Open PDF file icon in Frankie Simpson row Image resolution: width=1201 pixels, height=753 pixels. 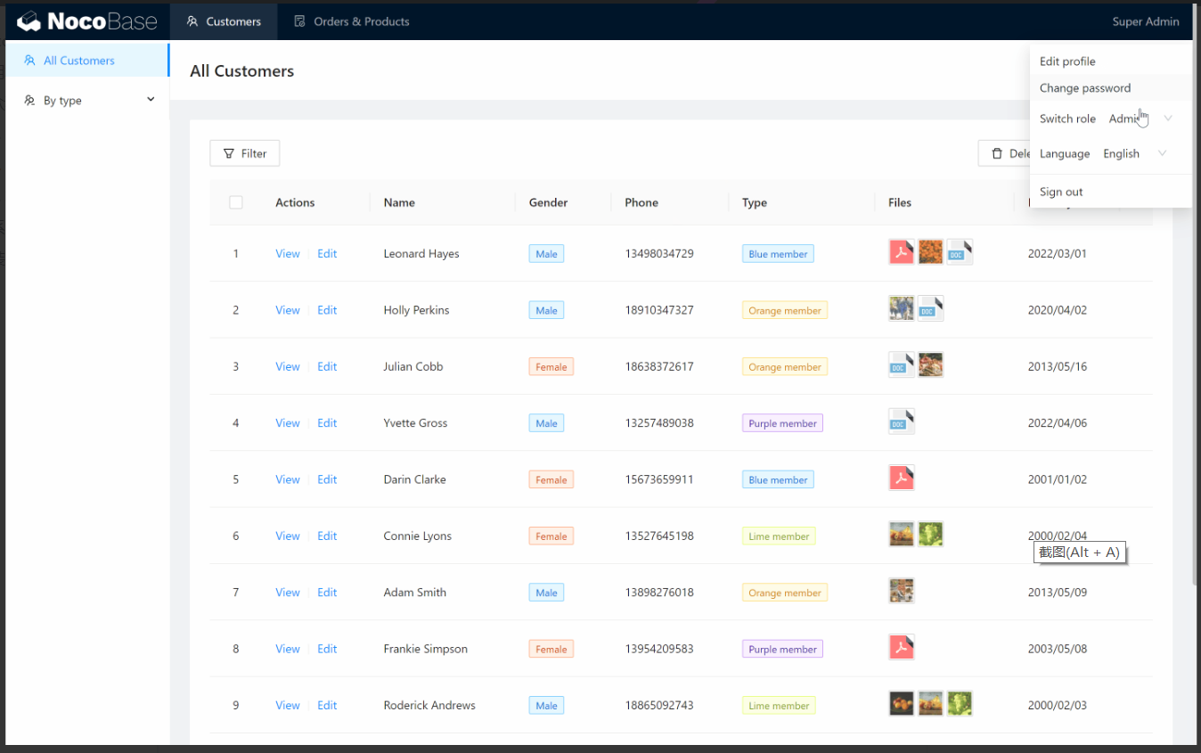click(x=902, y=647)
